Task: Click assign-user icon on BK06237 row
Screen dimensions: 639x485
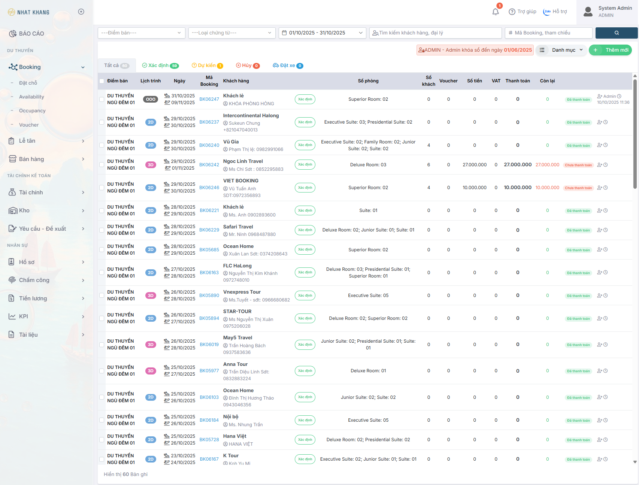Action: (x=599, y=122)
